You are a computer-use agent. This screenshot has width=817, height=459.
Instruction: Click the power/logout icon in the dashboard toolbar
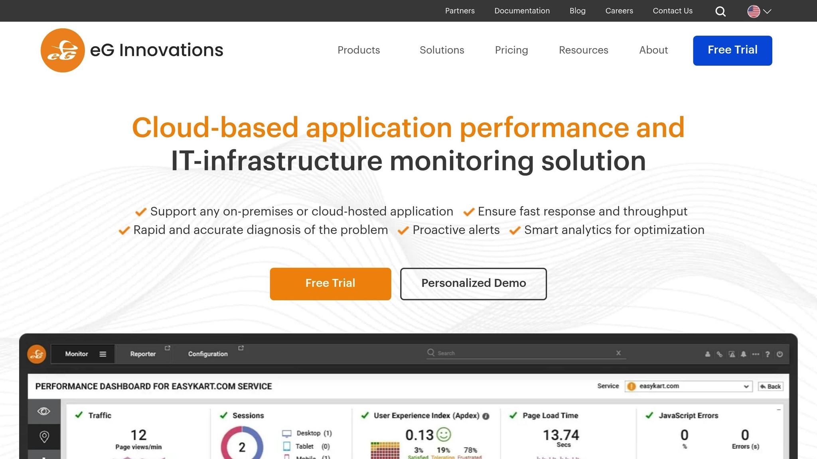click(x=780, y=354)
